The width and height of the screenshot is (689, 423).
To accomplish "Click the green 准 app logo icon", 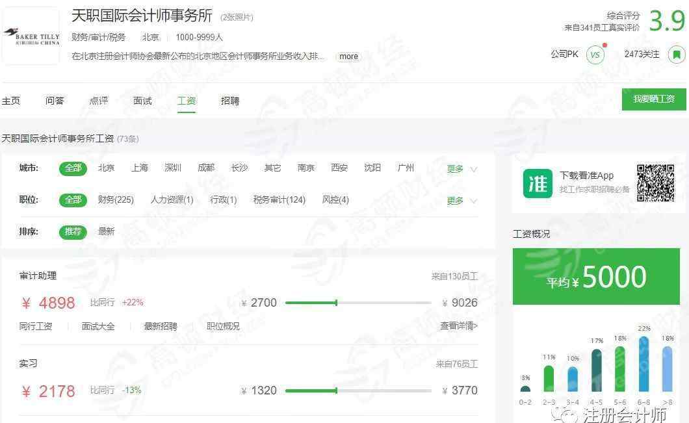I will (538, 184).
